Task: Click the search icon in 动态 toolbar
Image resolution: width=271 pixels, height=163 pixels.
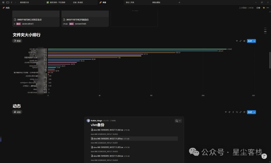Action: tap(237, 112)
